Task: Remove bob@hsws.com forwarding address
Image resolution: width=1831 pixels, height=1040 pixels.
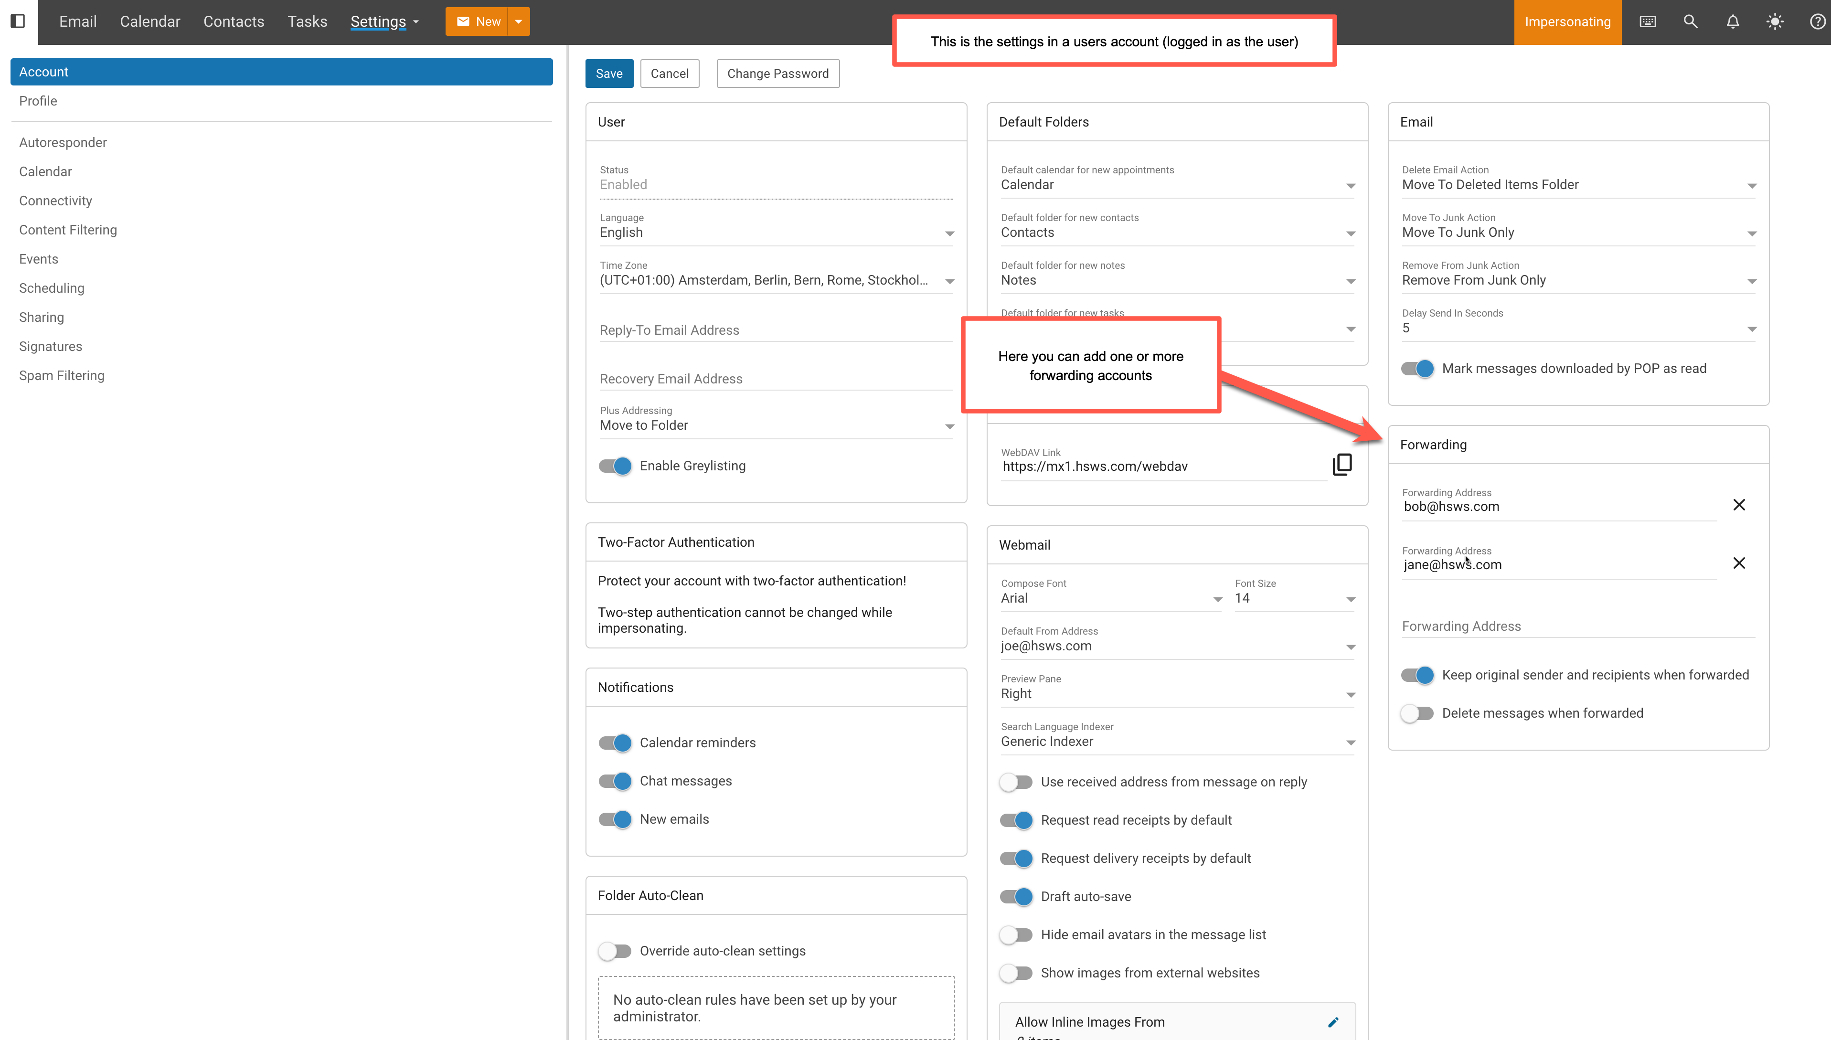Action: tap(1739, 505)
